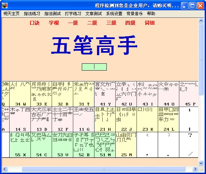Image resolution: width=206 pixels, height=174 pixels.
Task: Click the 52 B key cell
Action: click(x=84, y=145)
